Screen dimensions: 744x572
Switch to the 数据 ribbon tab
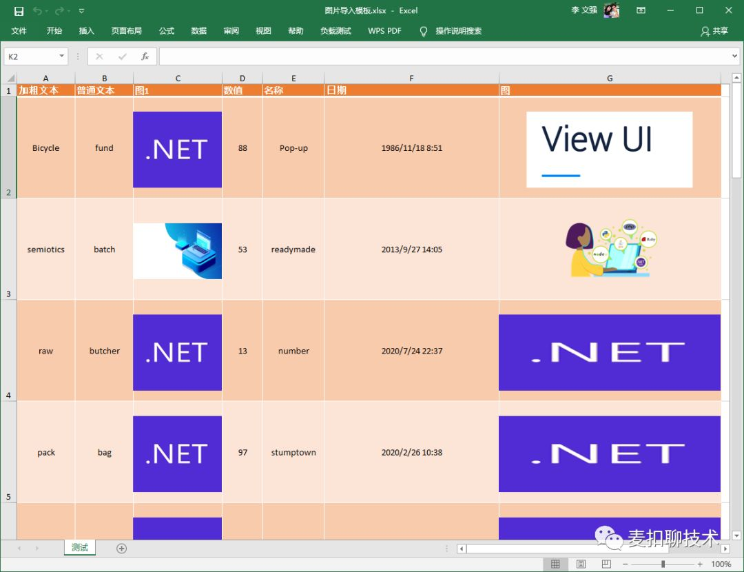[x=199, y=31]
